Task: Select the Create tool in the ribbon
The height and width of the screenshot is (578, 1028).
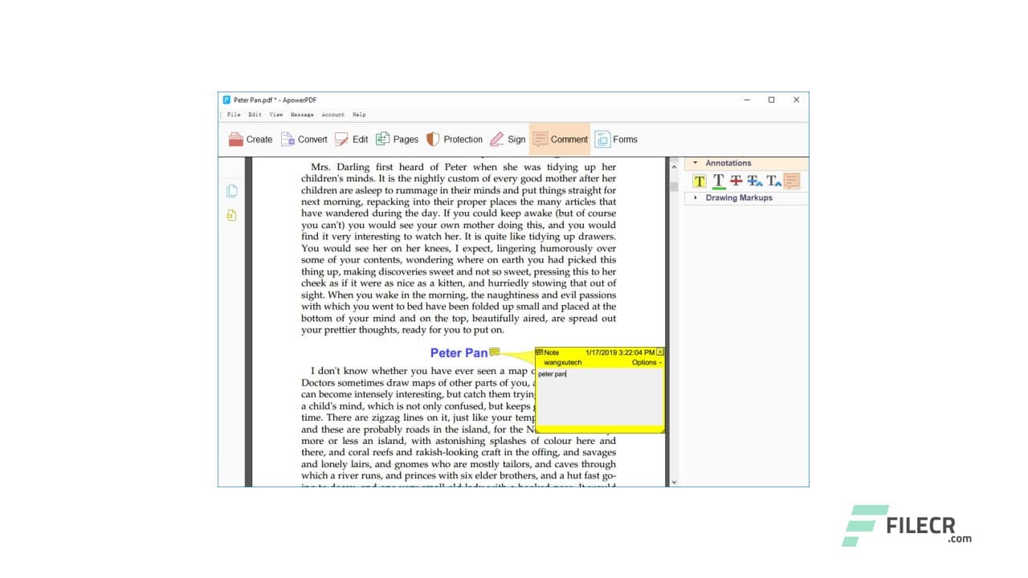Action: 250,139
